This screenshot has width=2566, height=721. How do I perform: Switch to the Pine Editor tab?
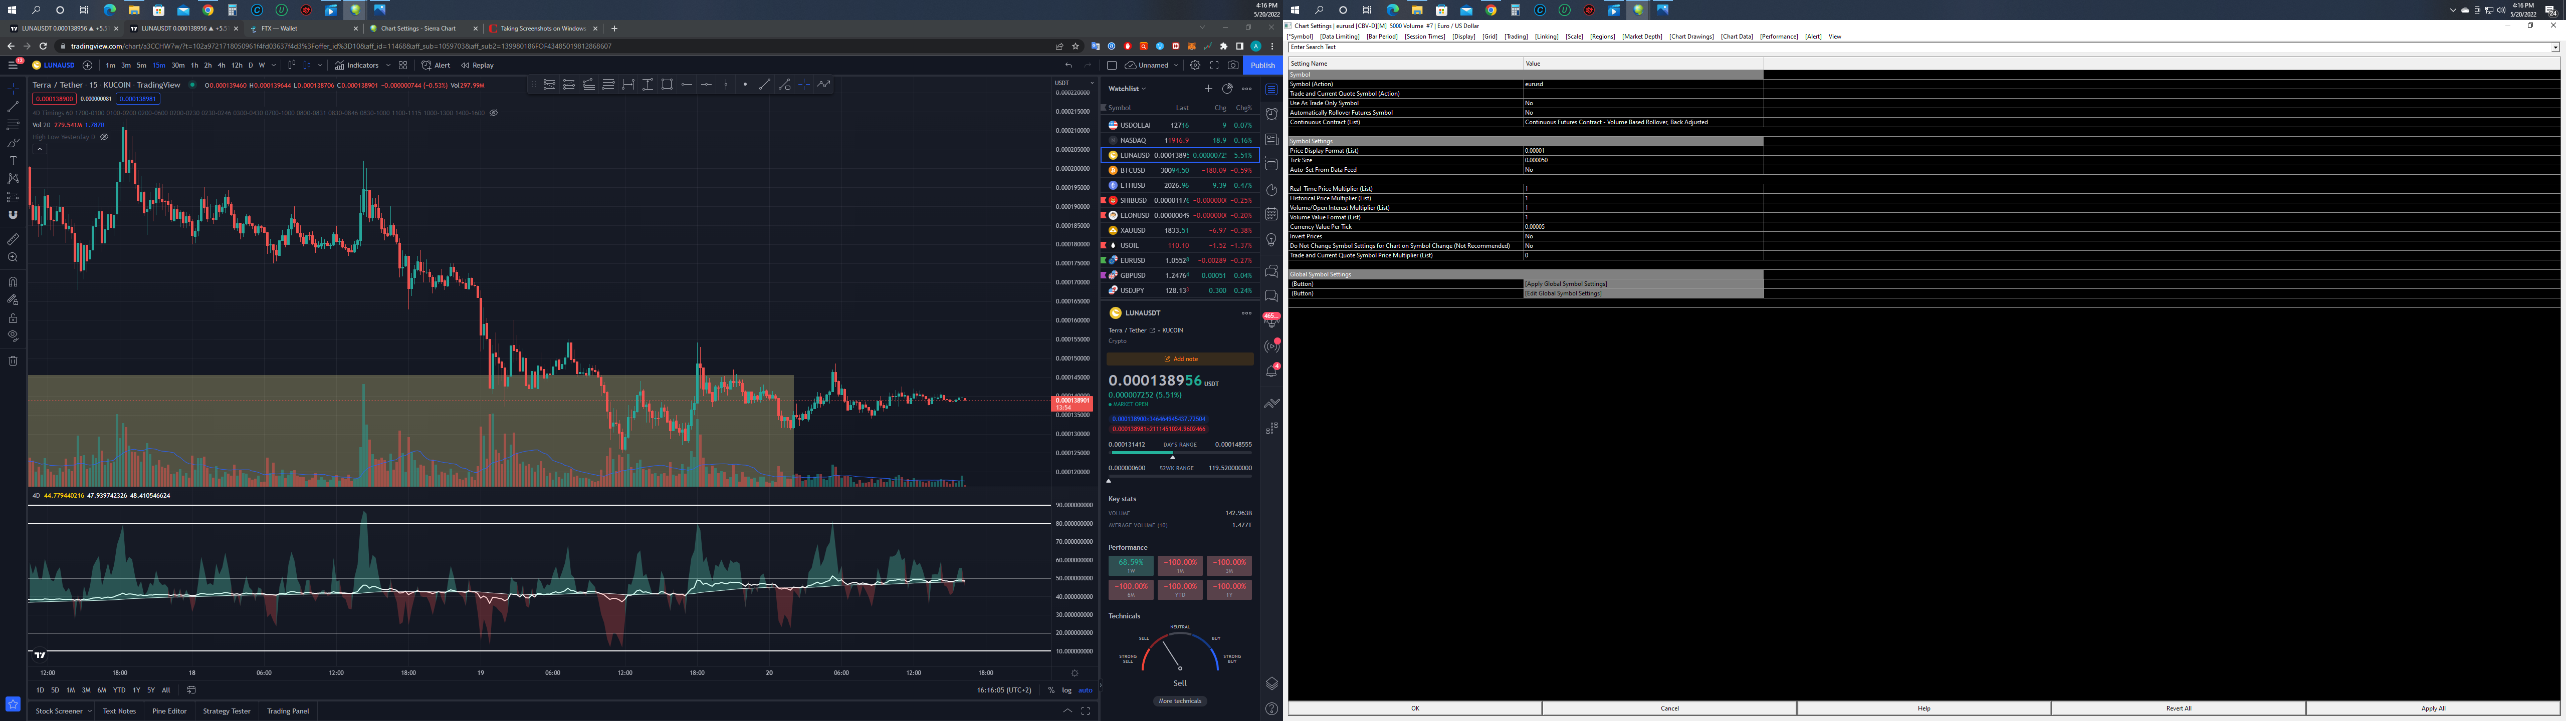click(169, 711)
